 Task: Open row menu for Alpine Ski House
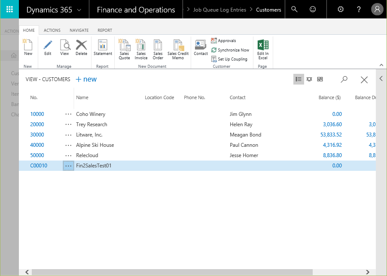[x=68, y=145]
